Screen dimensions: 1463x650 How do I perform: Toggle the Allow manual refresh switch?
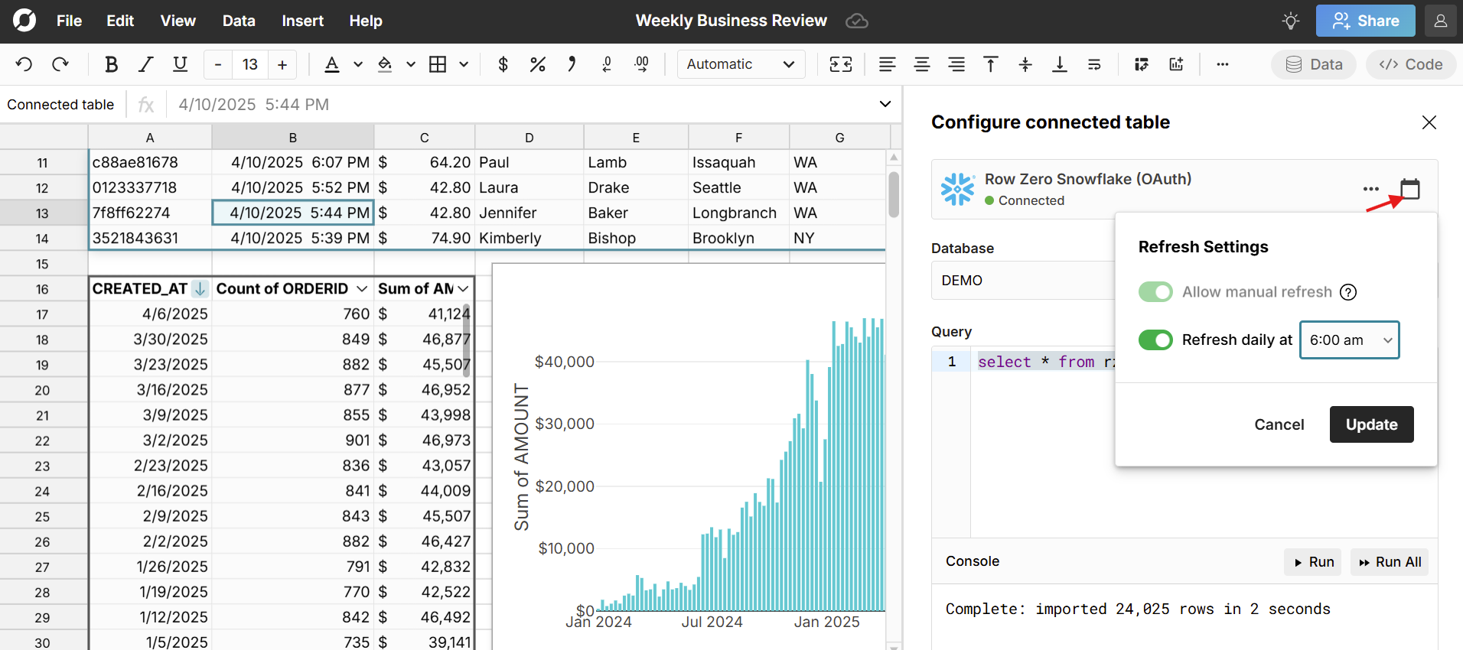click(x=1155, y=292)
